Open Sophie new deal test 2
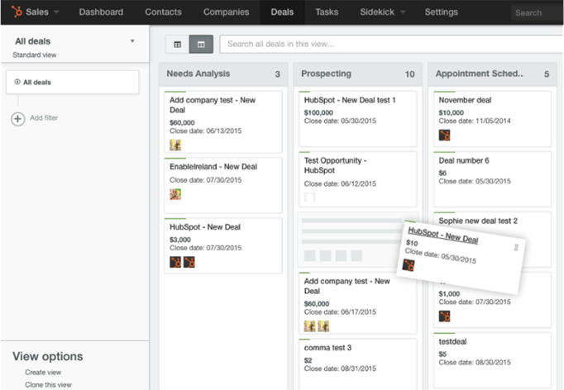 point(478,221)
